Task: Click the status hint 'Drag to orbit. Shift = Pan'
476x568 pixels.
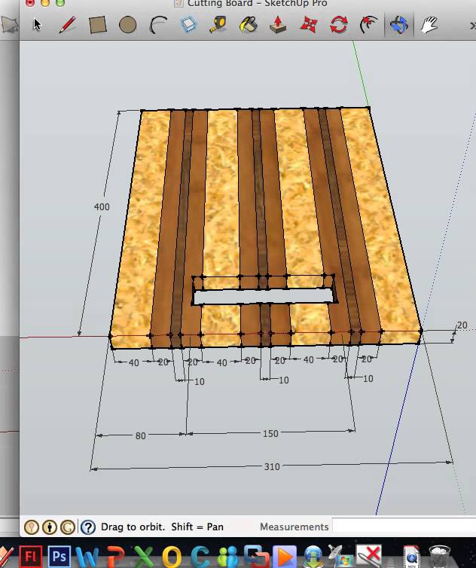Action: tap(162, 527)
